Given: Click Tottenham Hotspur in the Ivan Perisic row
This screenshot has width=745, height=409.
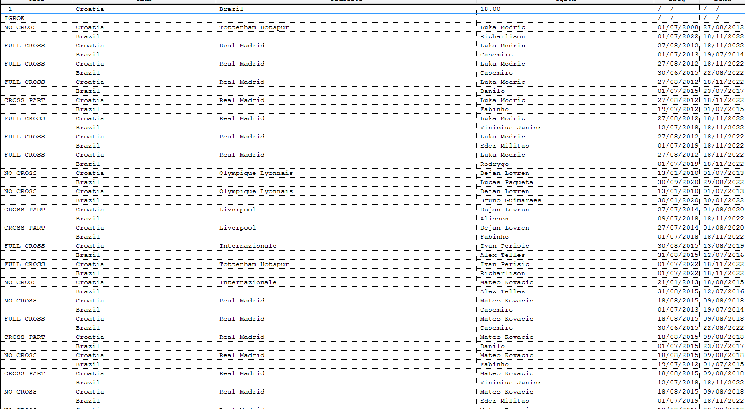Looking at the screenshot, I should (254, 264).
